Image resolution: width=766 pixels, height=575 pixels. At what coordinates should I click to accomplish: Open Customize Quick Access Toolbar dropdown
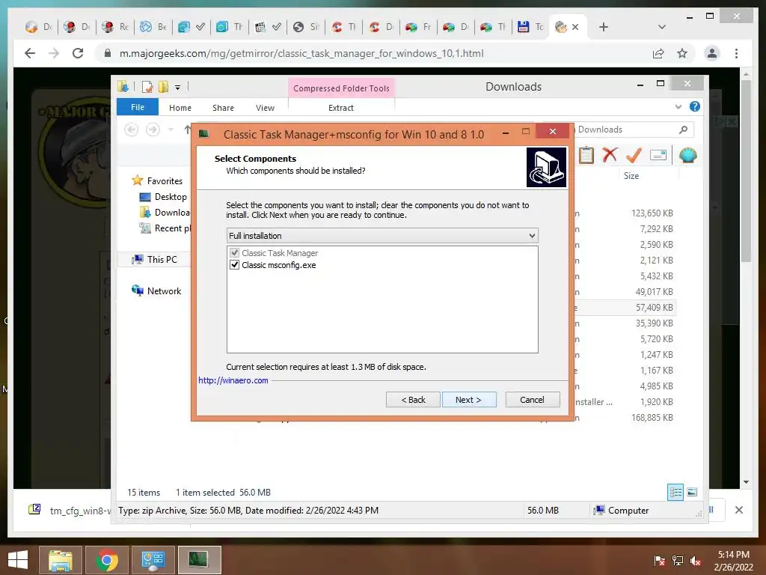coord(178,88)
